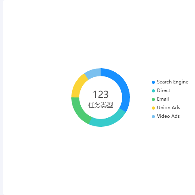195x195 pixels.
Task: Toggle the Video Ads legend label
Action: (168, 116)
